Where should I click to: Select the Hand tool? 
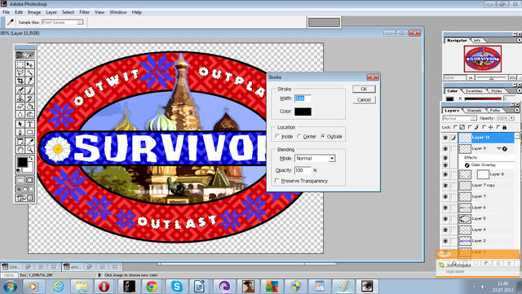point(20,150)
